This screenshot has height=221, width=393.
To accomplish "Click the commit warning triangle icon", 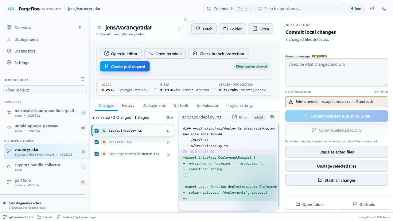I will click(x=290, y=102).
